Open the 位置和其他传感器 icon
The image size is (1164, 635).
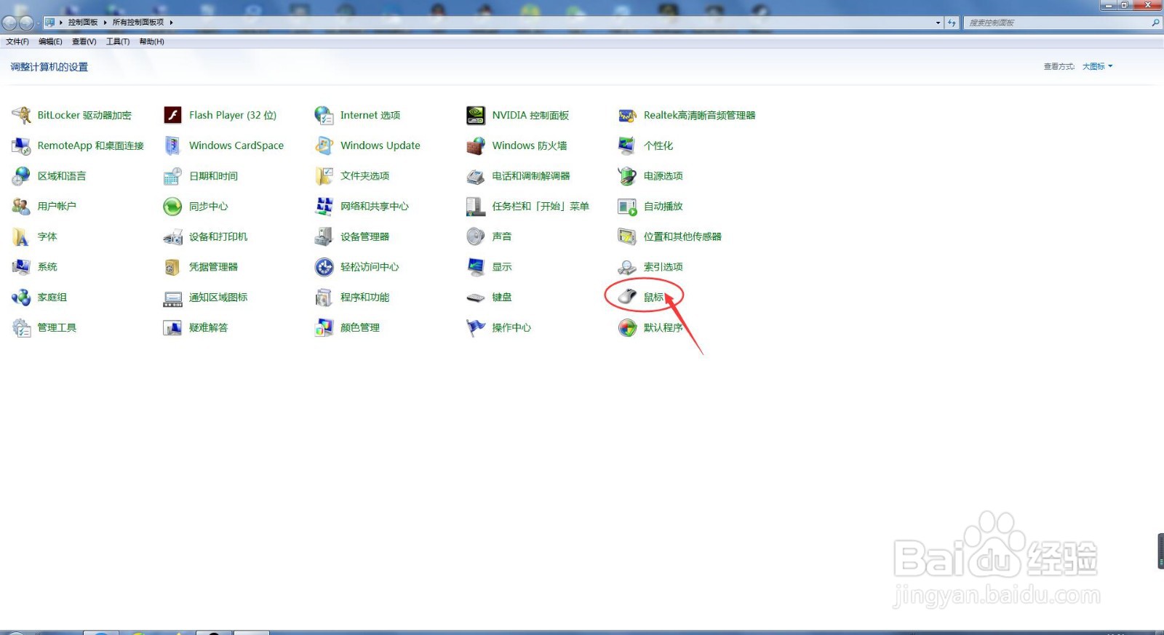[x=627, y=236]
